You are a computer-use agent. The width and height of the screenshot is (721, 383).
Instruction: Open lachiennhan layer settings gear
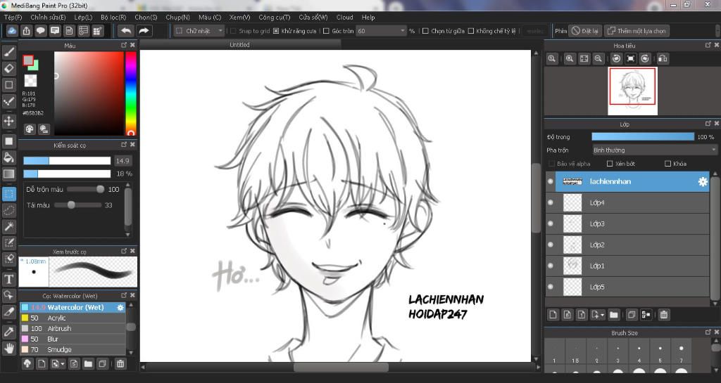pos(703,181)
